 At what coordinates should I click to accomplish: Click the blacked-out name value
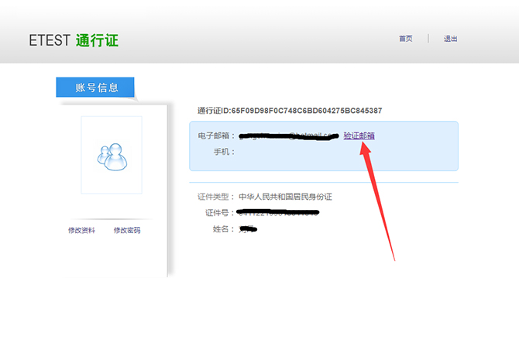(248, 228)
